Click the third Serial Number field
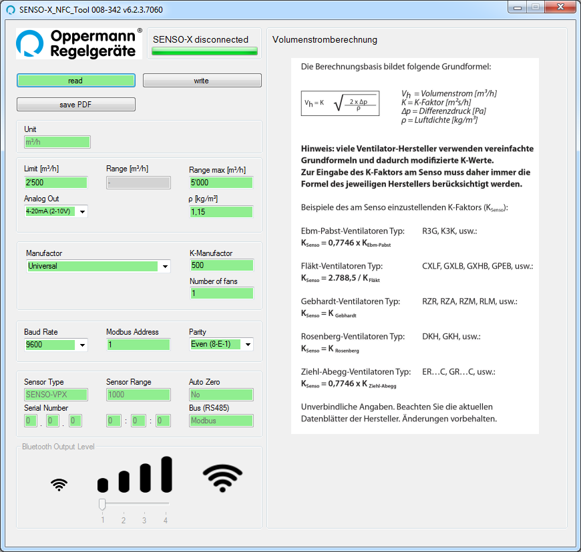The image size is (581, 552). pyautogui.click(x=75, y=421)
